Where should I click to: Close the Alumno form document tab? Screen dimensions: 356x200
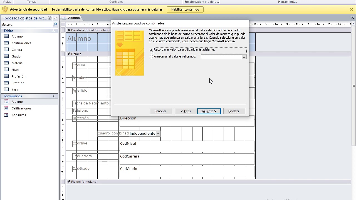pos(353,18)
